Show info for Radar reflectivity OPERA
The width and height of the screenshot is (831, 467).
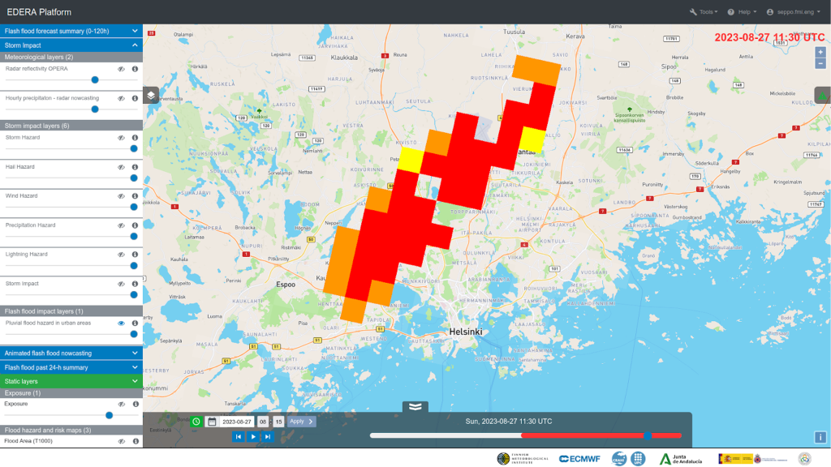(x=135, y=69)
